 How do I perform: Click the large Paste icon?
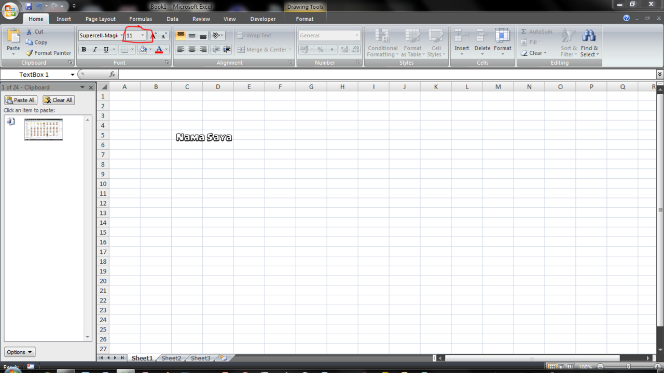(x=13, y=36)
